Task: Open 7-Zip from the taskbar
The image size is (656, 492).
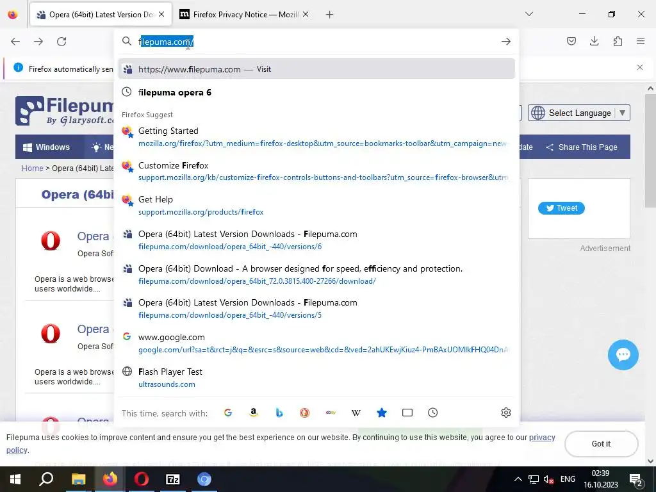Action: pos(173,479)
